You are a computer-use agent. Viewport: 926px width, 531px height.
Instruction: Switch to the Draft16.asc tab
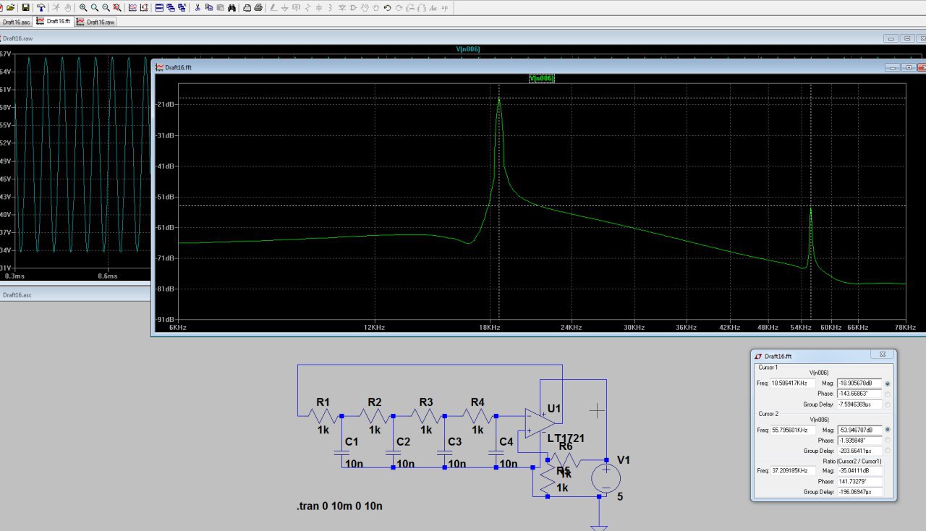point(17,22)
